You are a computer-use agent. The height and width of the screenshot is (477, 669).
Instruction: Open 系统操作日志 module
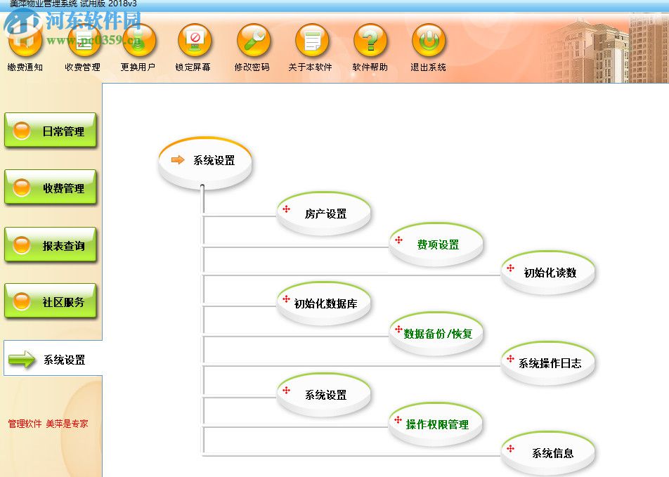click(548, 362)
